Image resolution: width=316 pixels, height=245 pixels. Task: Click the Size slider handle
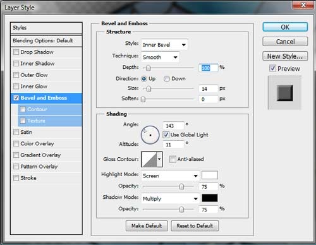[149, 89]
